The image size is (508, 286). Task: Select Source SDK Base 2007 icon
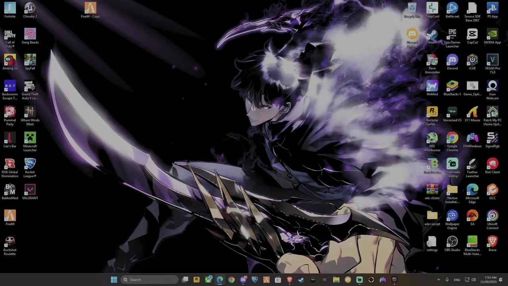[x=472, y=12]
